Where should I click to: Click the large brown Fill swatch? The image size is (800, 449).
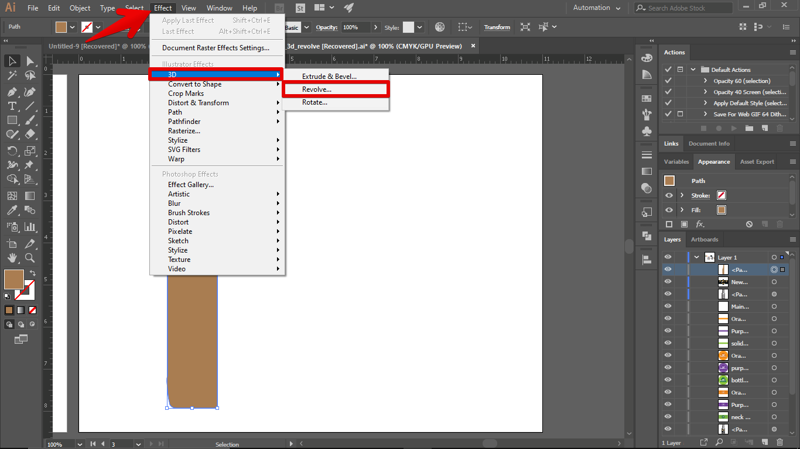[13, 279]
